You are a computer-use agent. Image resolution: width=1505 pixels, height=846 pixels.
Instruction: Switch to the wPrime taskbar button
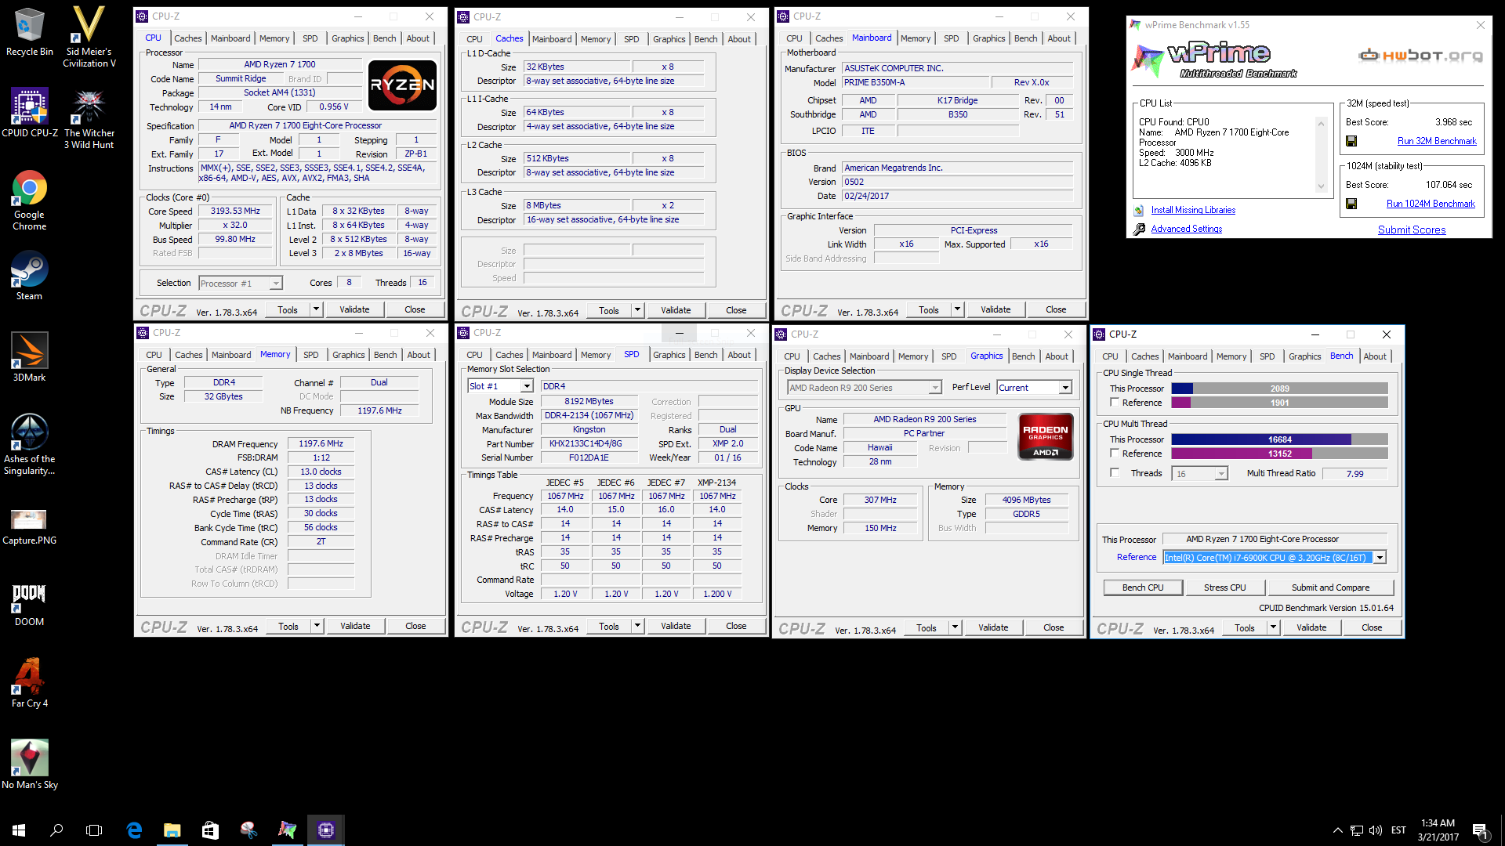(x=288, y=830)
